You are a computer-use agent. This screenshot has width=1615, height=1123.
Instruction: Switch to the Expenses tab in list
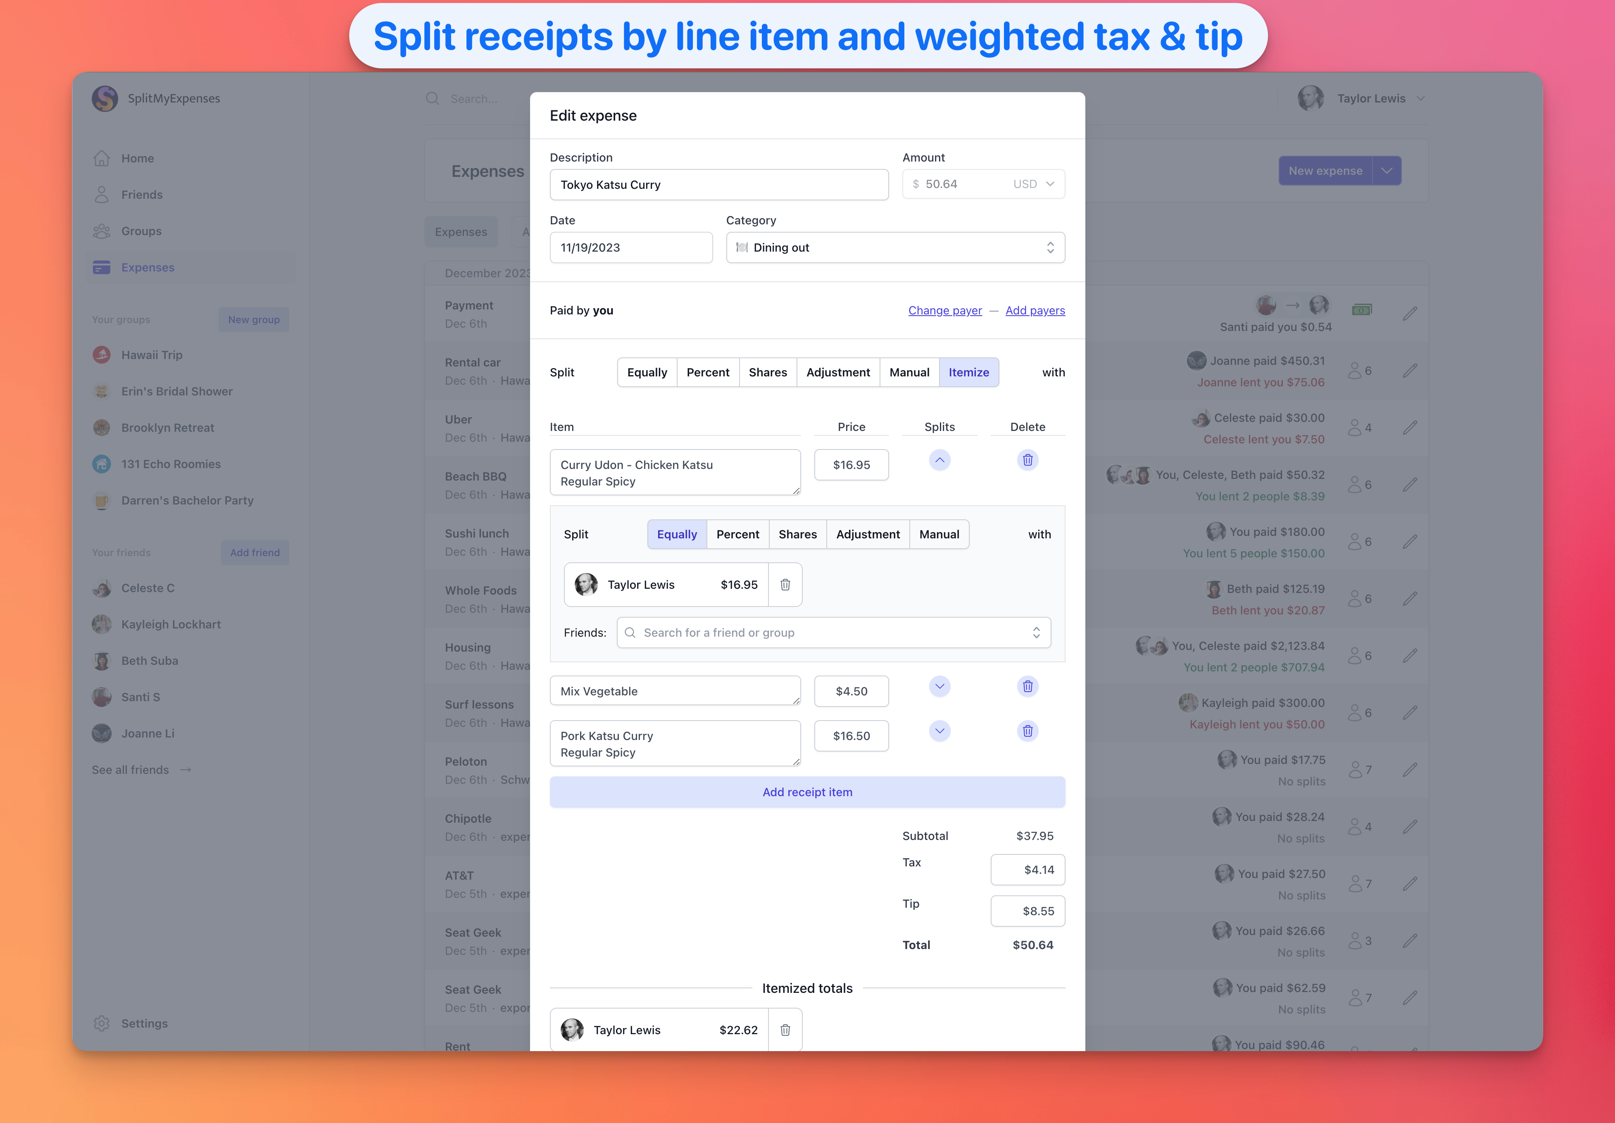tap(461, 232)
